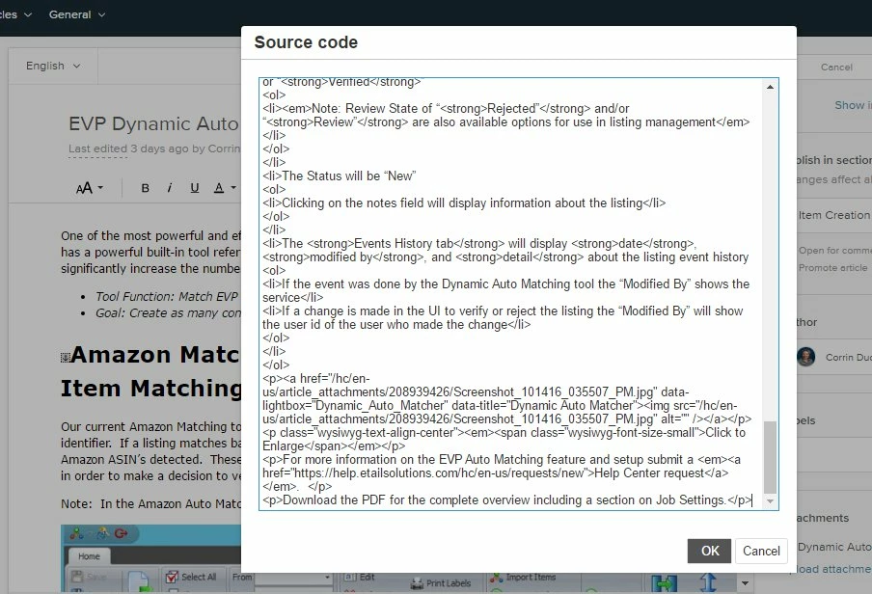Toggle italic formatting in editor toolbar
Viewport: 872px width, 594px height.
[x=170, y=188]
